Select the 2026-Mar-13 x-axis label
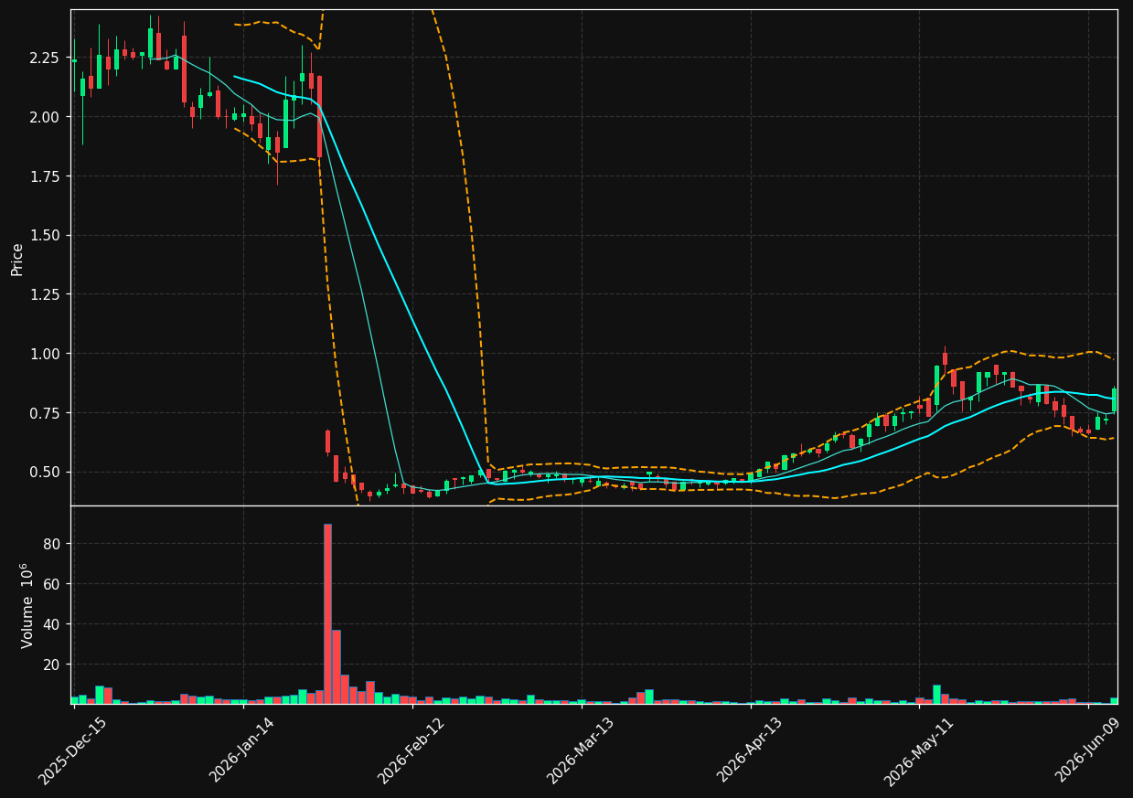Viewport: 1133px width, 798px height. point(581,750)
